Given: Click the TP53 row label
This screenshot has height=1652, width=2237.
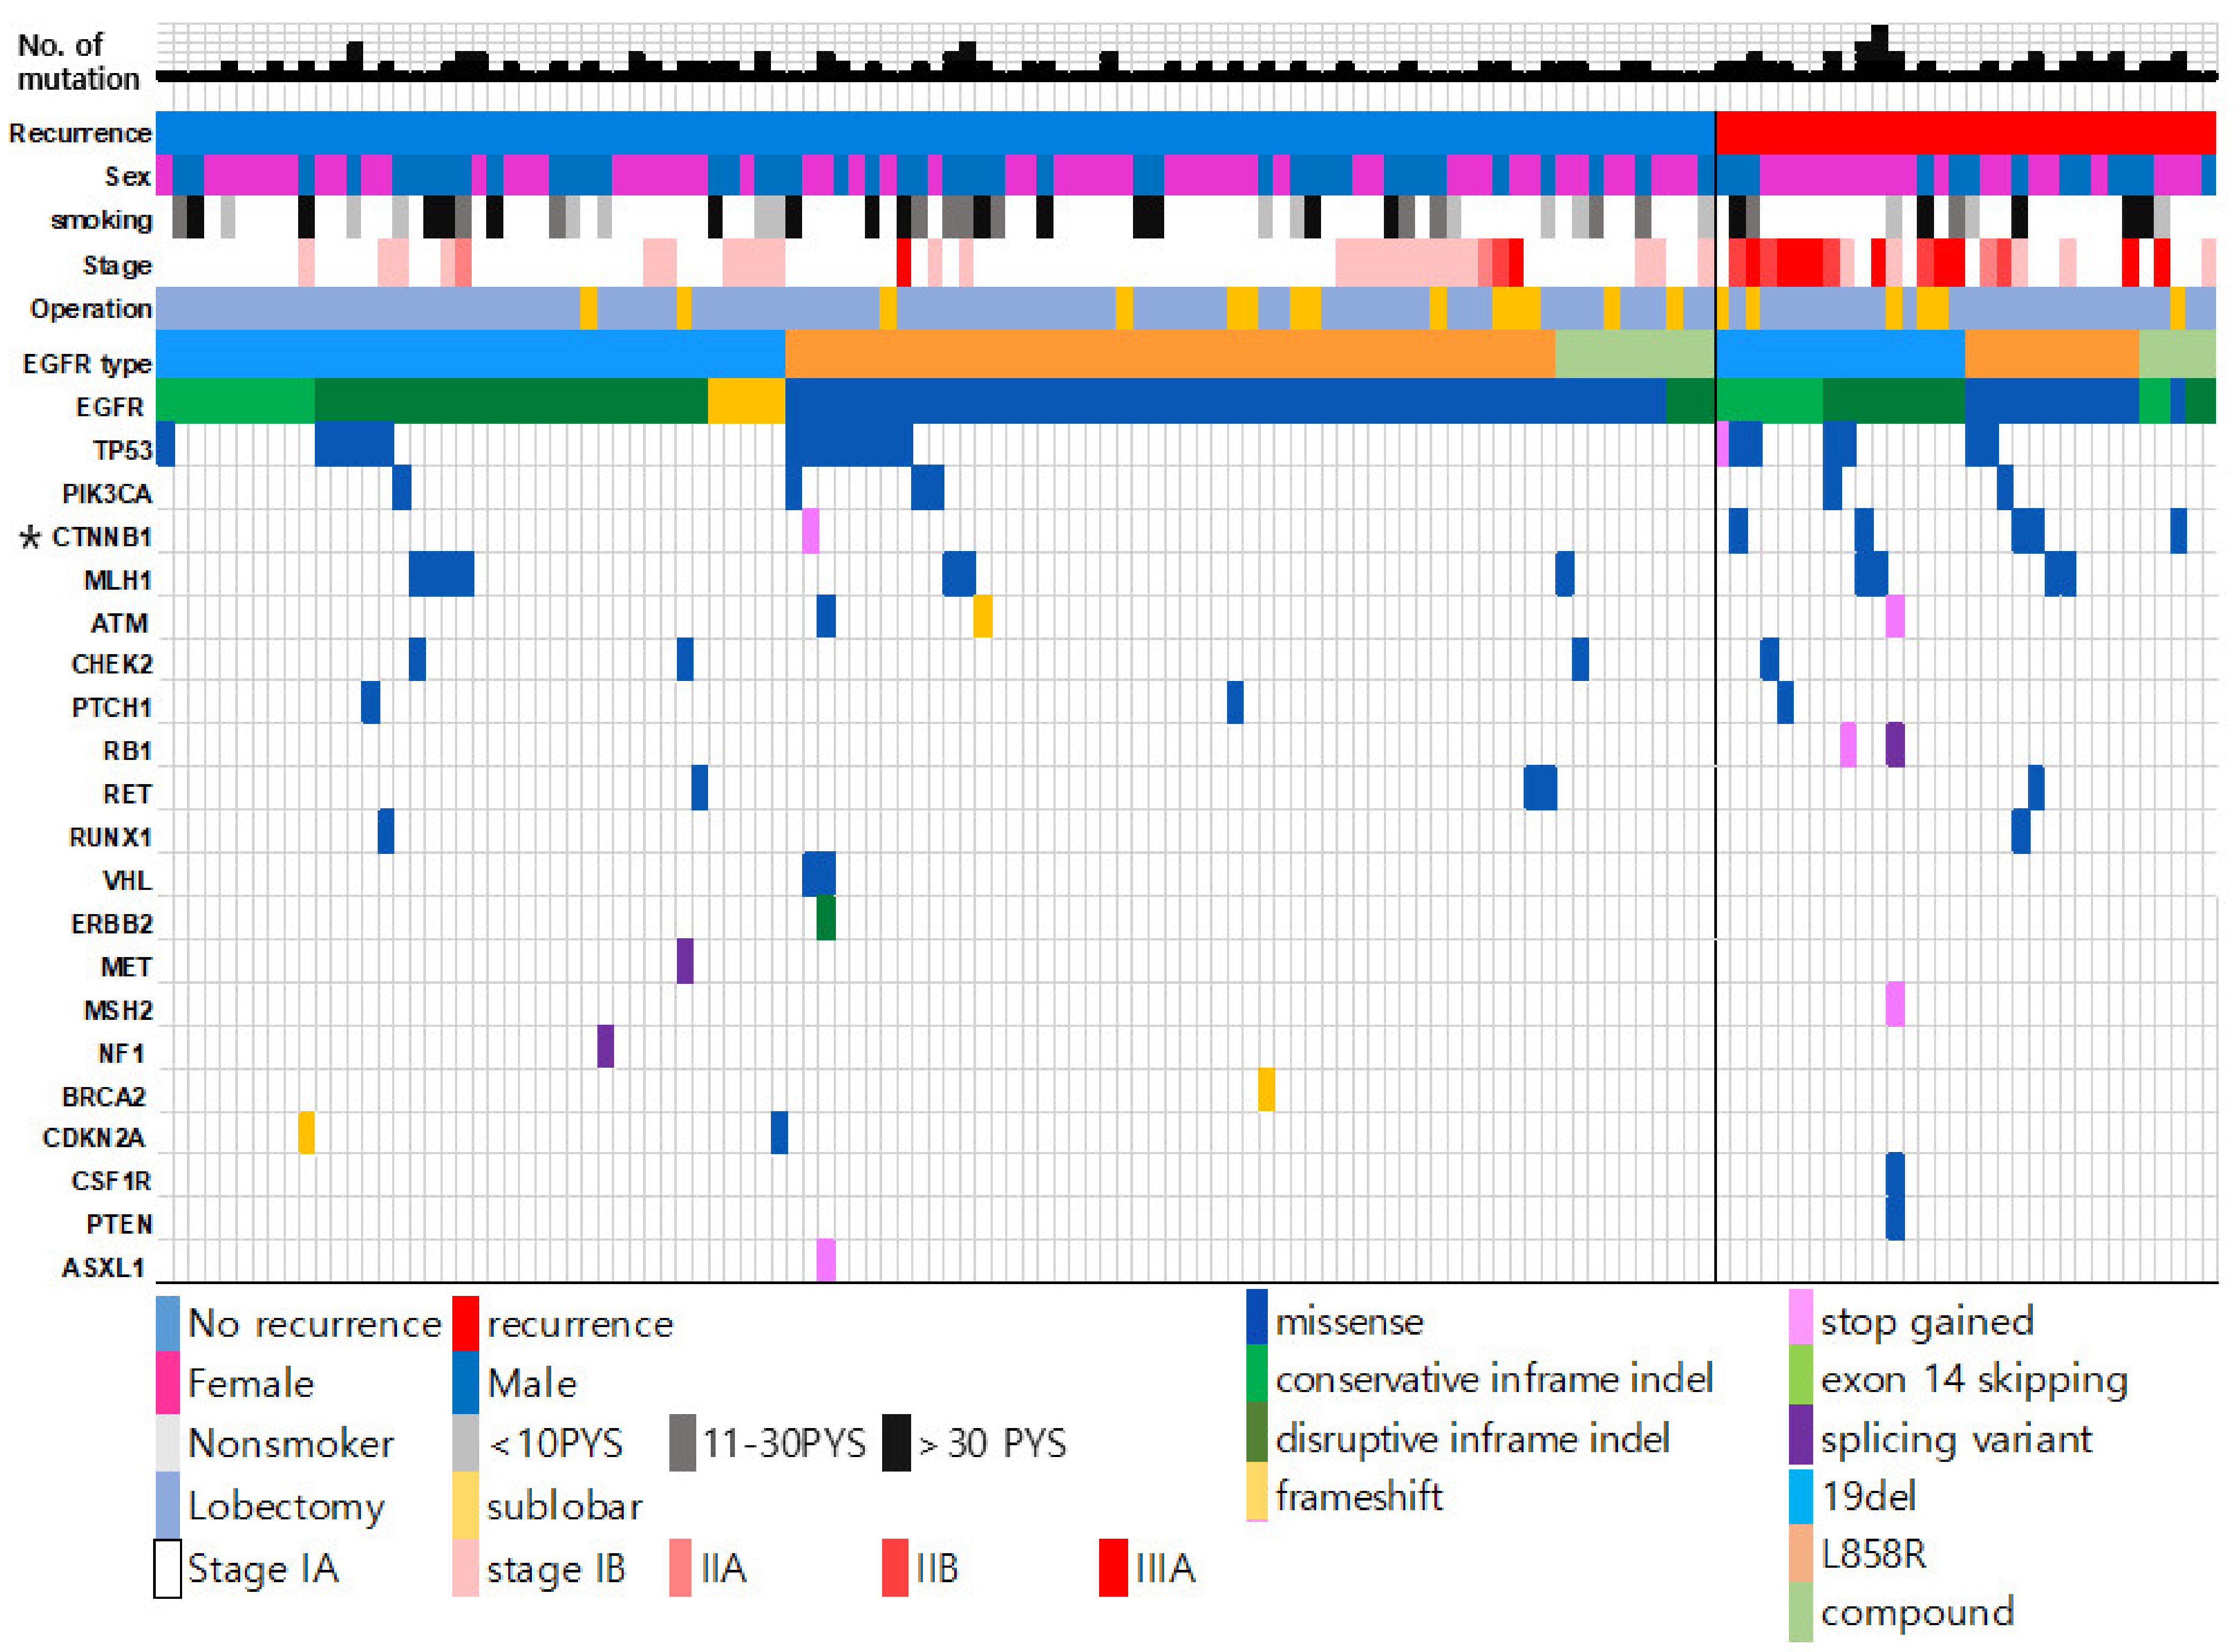Looking at the screenshot, I should (x=122, y=450).
